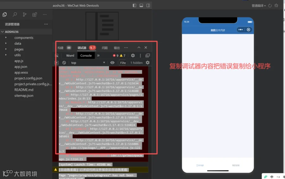Click the refresh compile icon
The height and width of the screenshot is (179, 285).
270,6
